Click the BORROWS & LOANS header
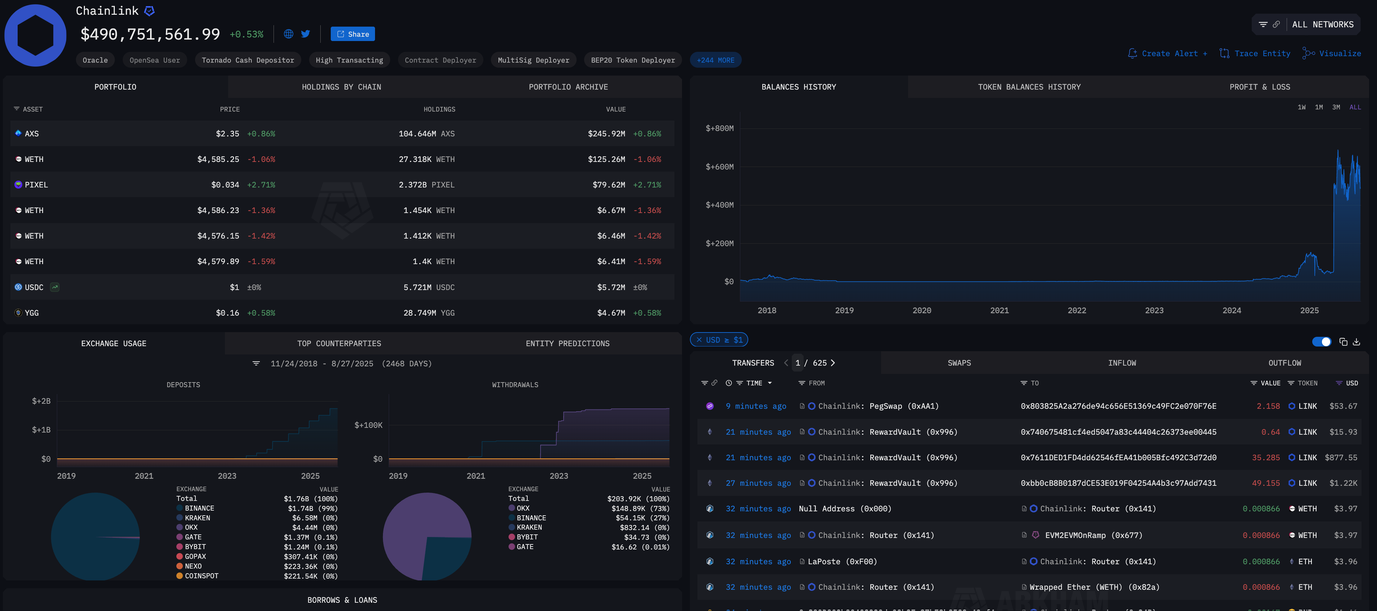1377x611 pixels. pyautogui.click(x=342, y=600)
